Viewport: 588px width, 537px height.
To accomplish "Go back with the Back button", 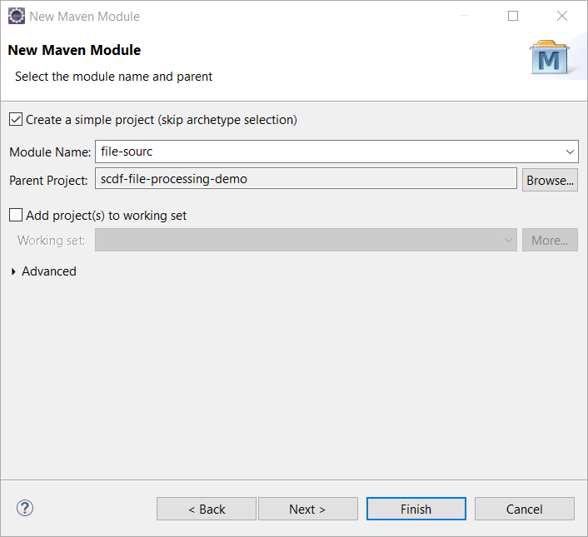I will 207,509.
